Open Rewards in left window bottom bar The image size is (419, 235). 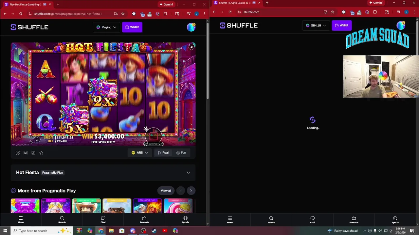(144, 220)
